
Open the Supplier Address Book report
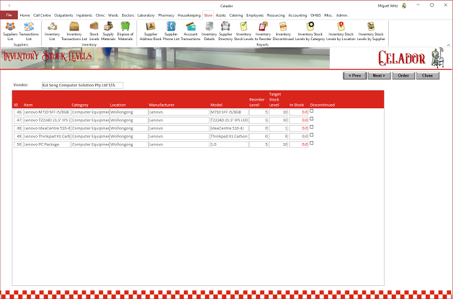click(x=150, y=30)
